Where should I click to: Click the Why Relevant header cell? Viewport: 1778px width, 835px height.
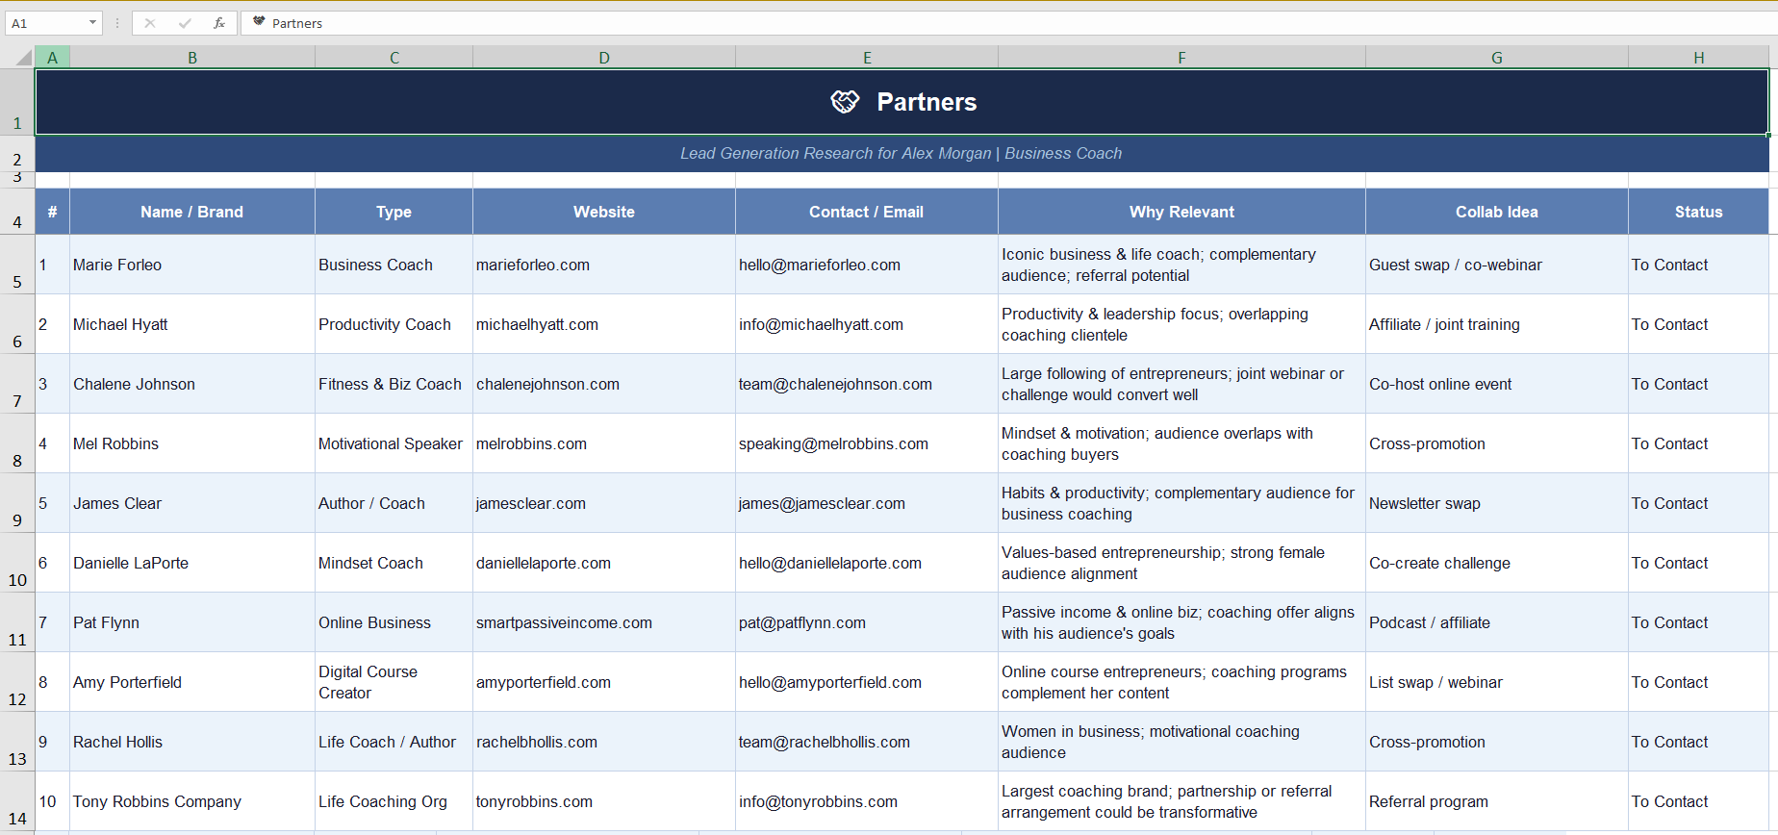coord(1181,212)
